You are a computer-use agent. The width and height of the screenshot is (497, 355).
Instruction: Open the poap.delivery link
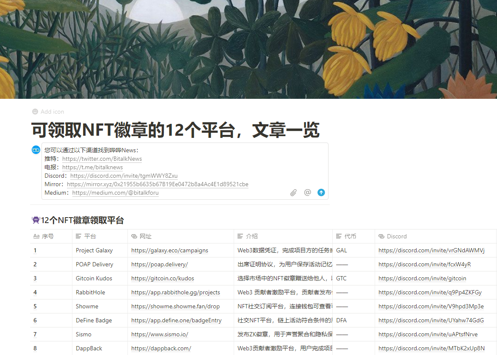[x=160, y=264]
